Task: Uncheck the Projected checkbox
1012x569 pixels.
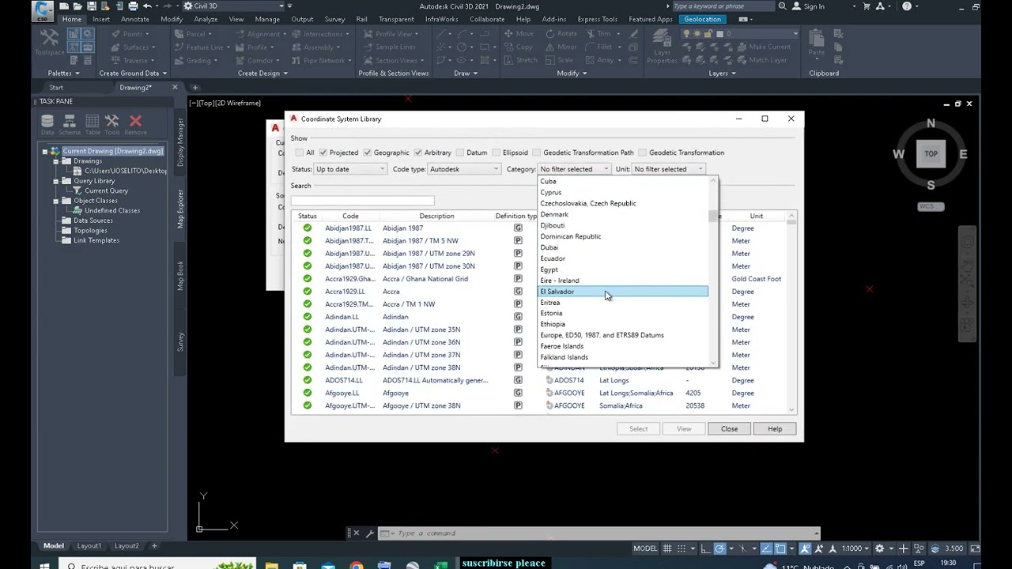Action: point(323,153)
